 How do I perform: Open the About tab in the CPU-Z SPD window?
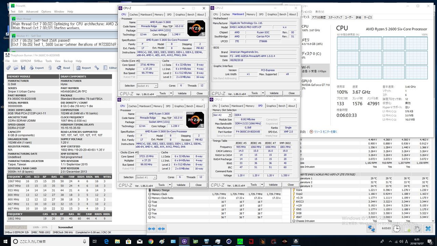point(292,106)
